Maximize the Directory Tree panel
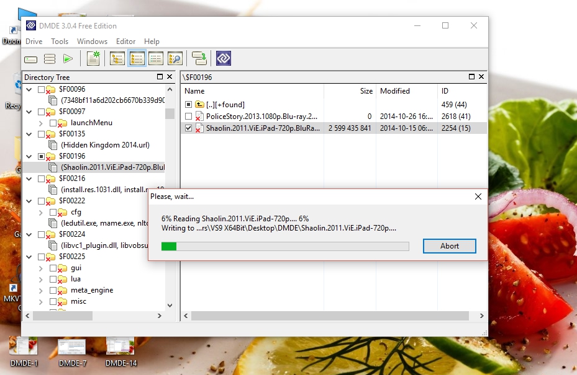 click(x=160, y=77)
